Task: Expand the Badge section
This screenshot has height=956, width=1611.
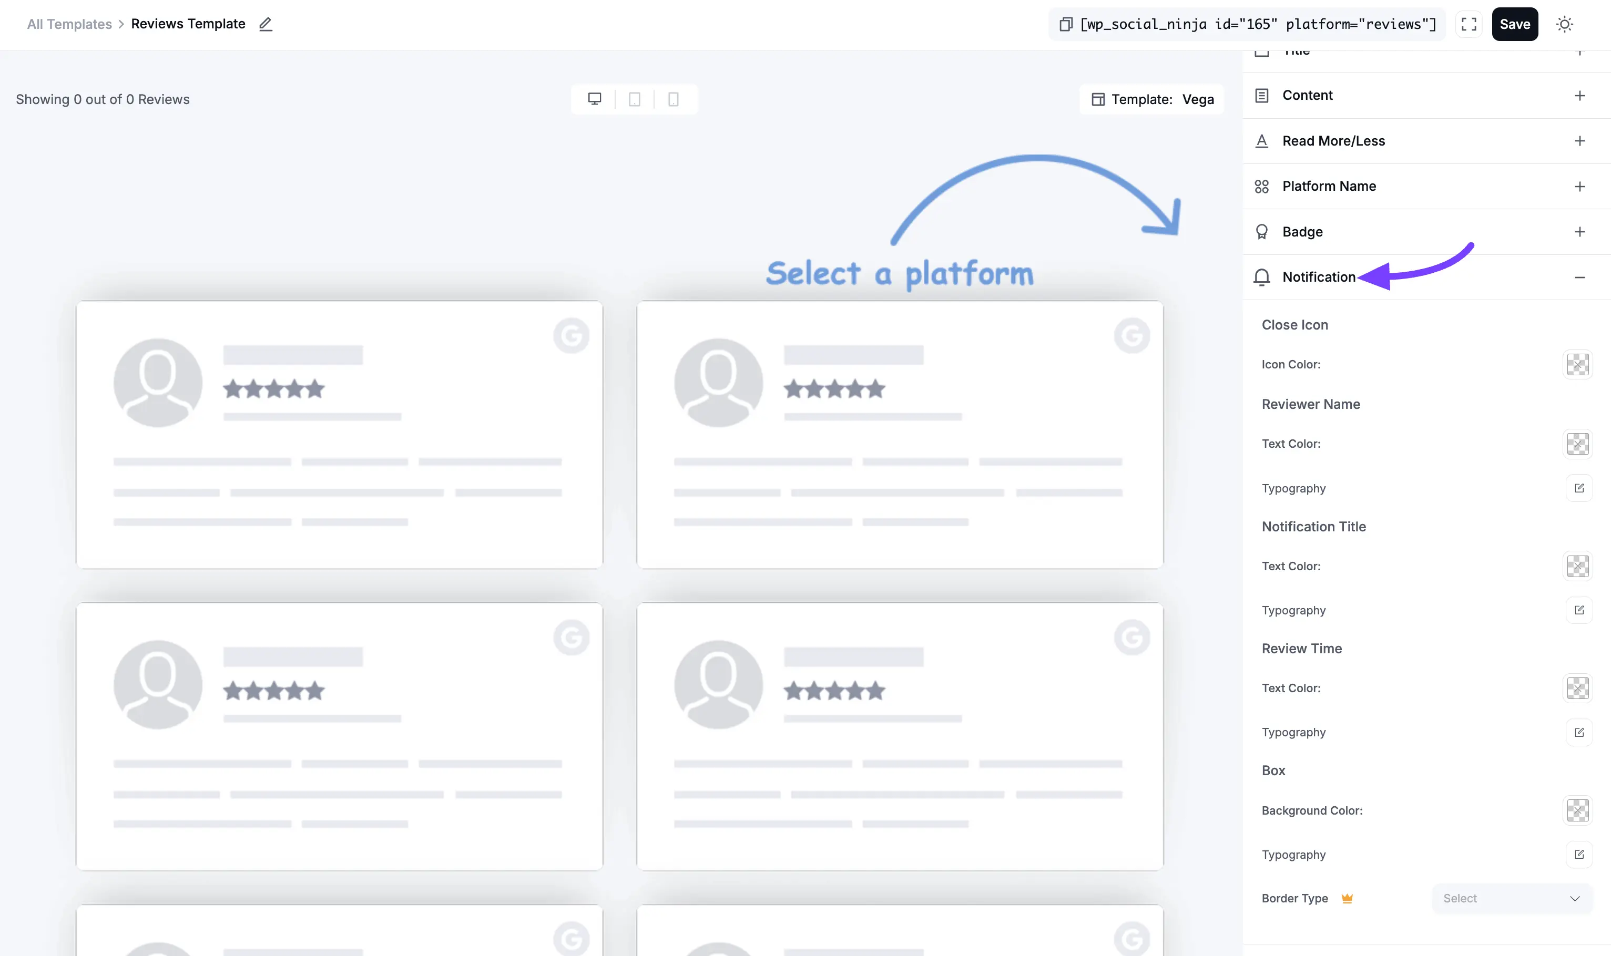Action: (x=1580, y=232)
